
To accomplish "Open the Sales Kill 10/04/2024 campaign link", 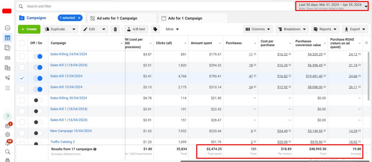I will [66, 87].
